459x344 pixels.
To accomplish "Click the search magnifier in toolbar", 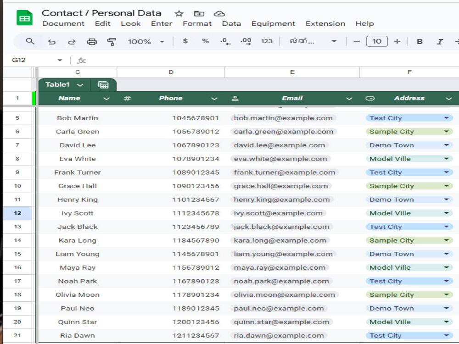I will 30,41.
